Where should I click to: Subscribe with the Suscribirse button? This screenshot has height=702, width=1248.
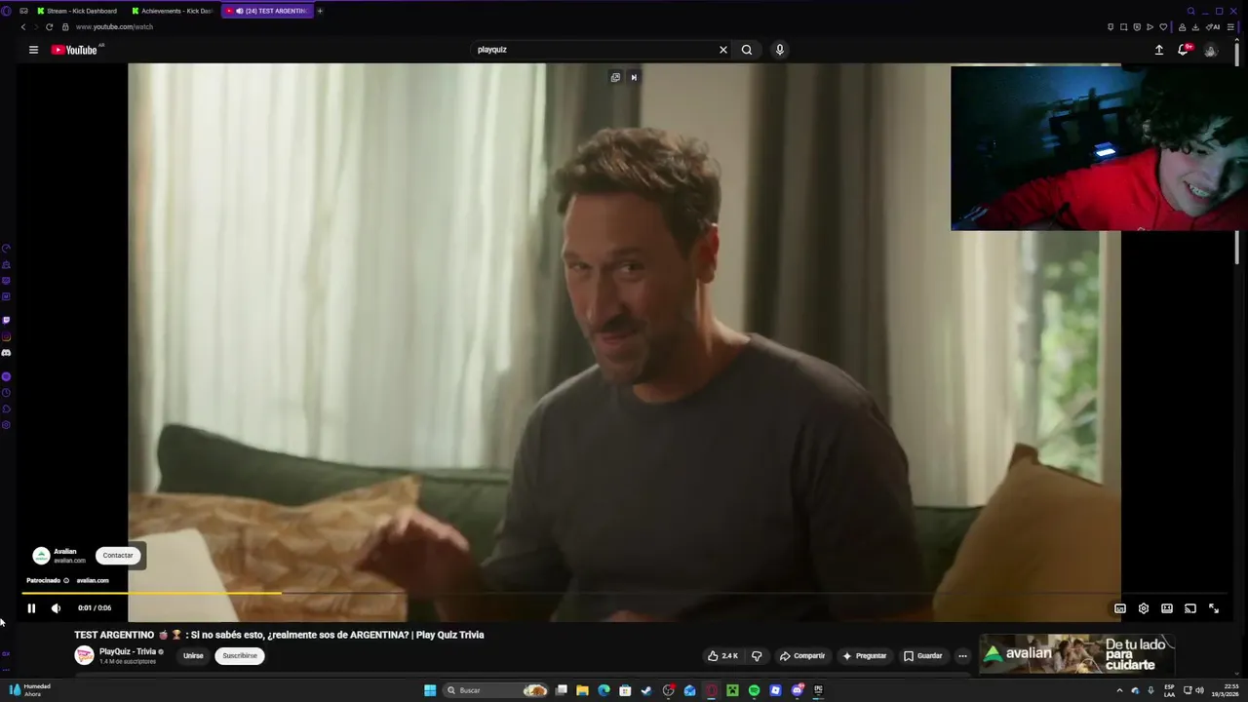tap(240, 656)
